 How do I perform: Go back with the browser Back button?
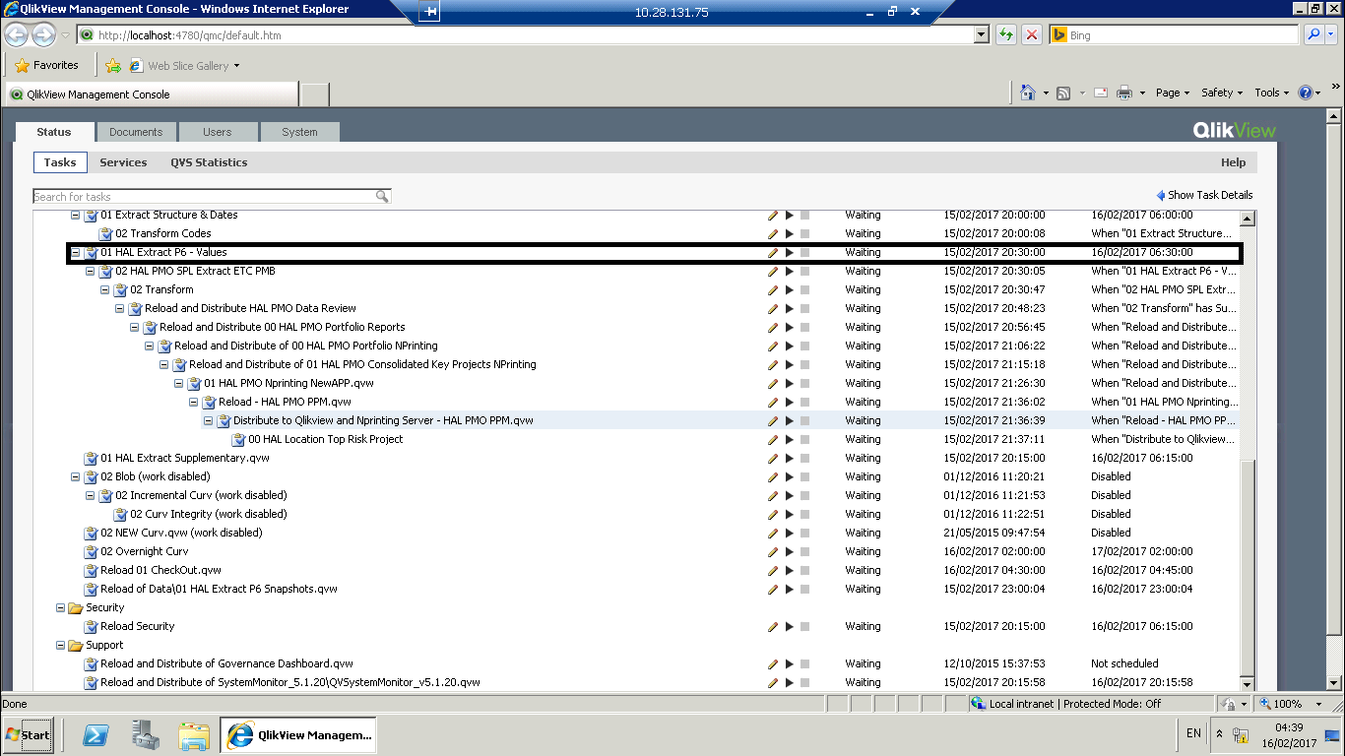17,34
